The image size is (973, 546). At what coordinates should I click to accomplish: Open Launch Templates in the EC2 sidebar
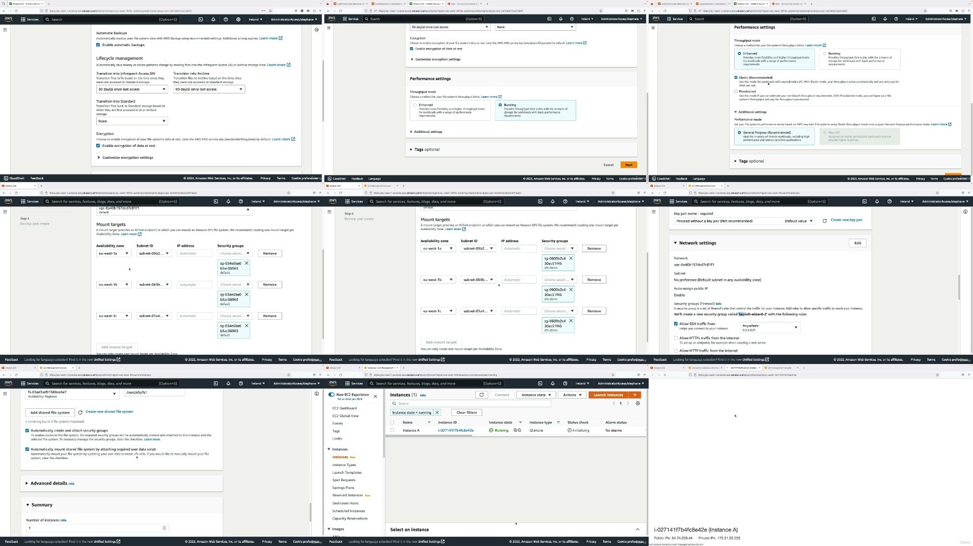pos(346,473)
